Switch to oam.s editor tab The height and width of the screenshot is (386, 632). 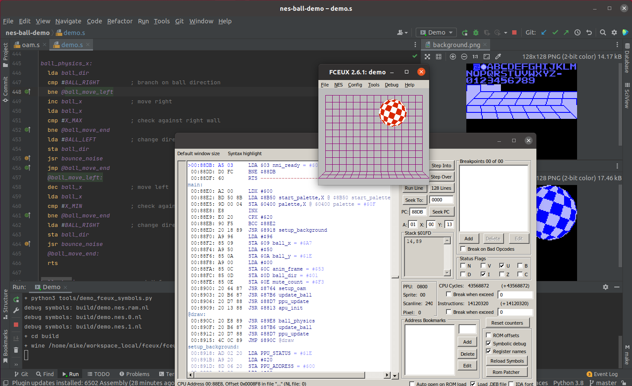[30, 45]
